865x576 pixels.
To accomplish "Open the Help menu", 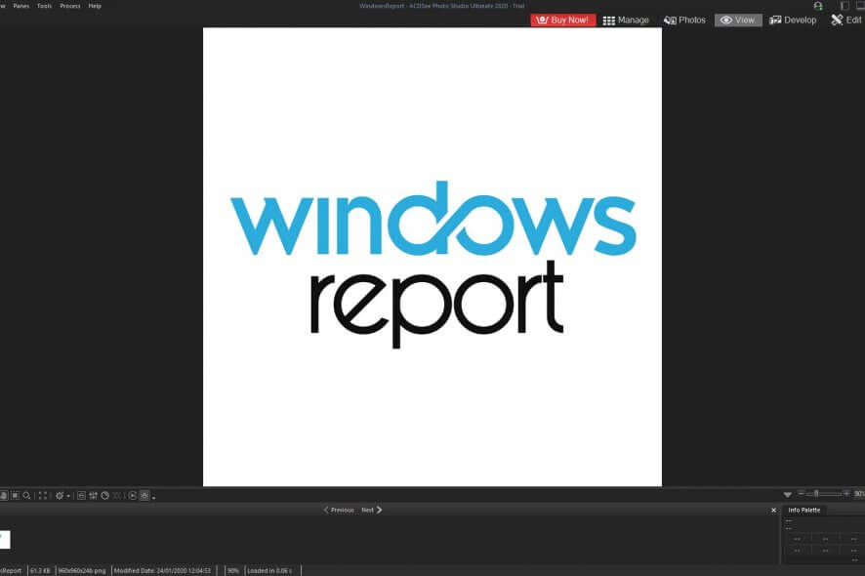I will (x=95, y=6).
